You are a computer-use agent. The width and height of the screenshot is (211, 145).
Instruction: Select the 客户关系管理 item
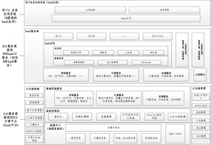pyautogui.click(x=34, y=110)
